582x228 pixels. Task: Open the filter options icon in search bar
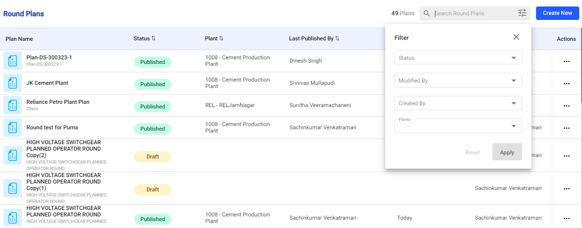pyautogui.click(x=523, y=13)
